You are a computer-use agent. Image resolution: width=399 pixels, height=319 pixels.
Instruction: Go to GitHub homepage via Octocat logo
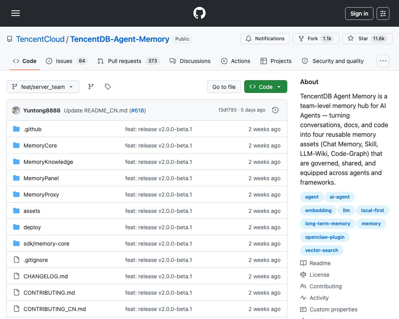[x=199, y=13]
